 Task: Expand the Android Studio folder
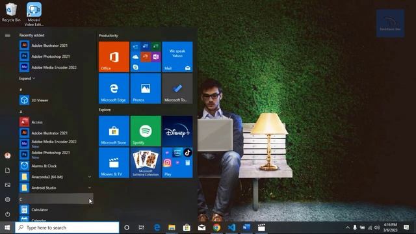point(56,188)
